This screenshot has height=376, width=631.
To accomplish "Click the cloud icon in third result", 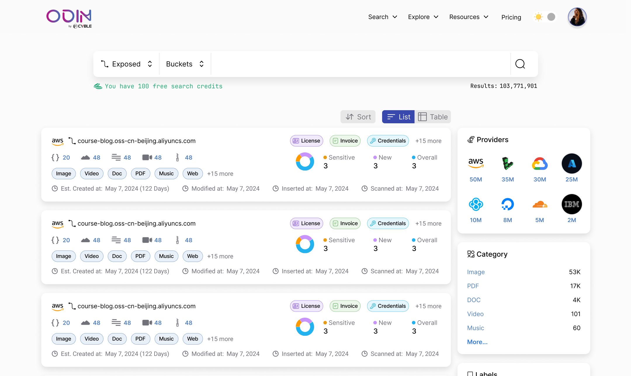I will [x=85, y=323].
